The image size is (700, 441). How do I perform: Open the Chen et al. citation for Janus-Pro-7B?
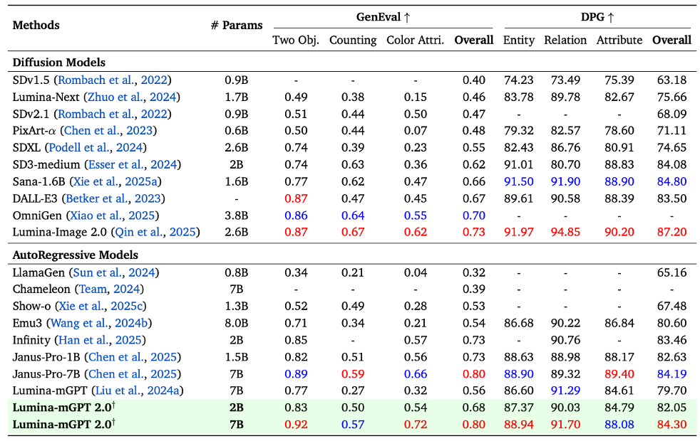pyautogui.click(x=133, y=373)
